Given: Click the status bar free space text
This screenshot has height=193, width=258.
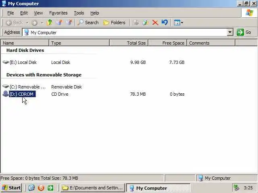Looking at the screenshot, I should (x=40, y=178).
